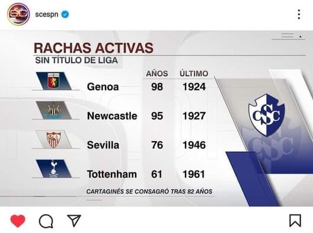Click the small triangle in the graphic corner
The width and height of the screenshot is (313, 233).
coord(300,36)
